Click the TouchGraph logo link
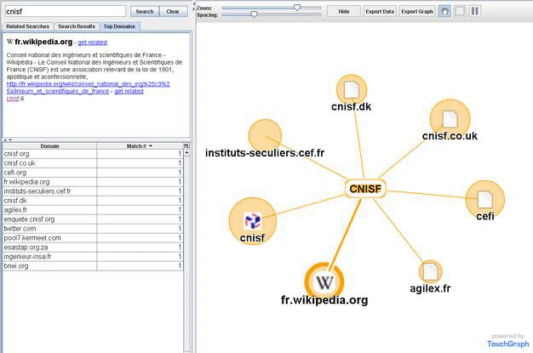 pyautogui.click(x=507, y=344)
